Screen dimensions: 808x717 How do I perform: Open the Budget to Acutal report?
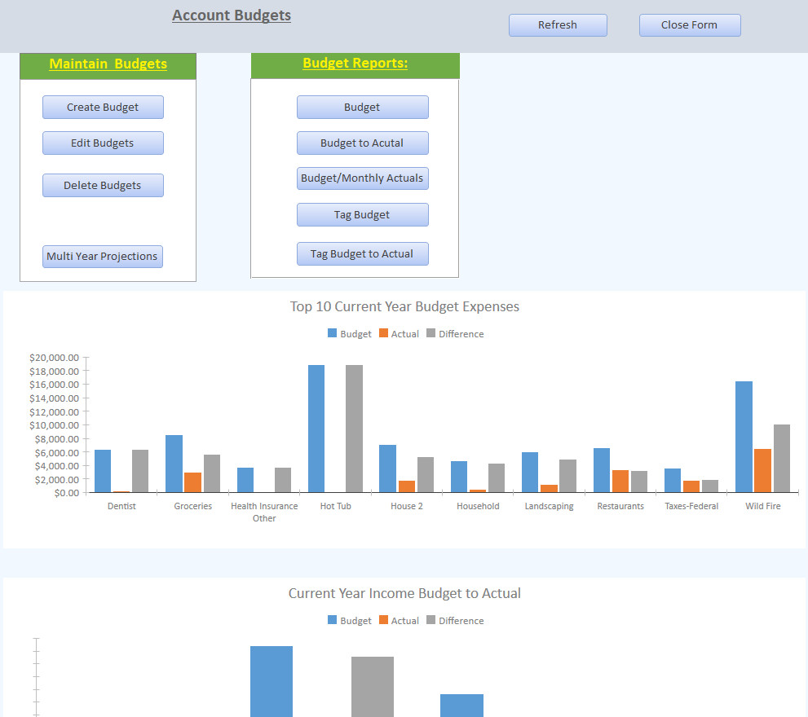point(362,143)
